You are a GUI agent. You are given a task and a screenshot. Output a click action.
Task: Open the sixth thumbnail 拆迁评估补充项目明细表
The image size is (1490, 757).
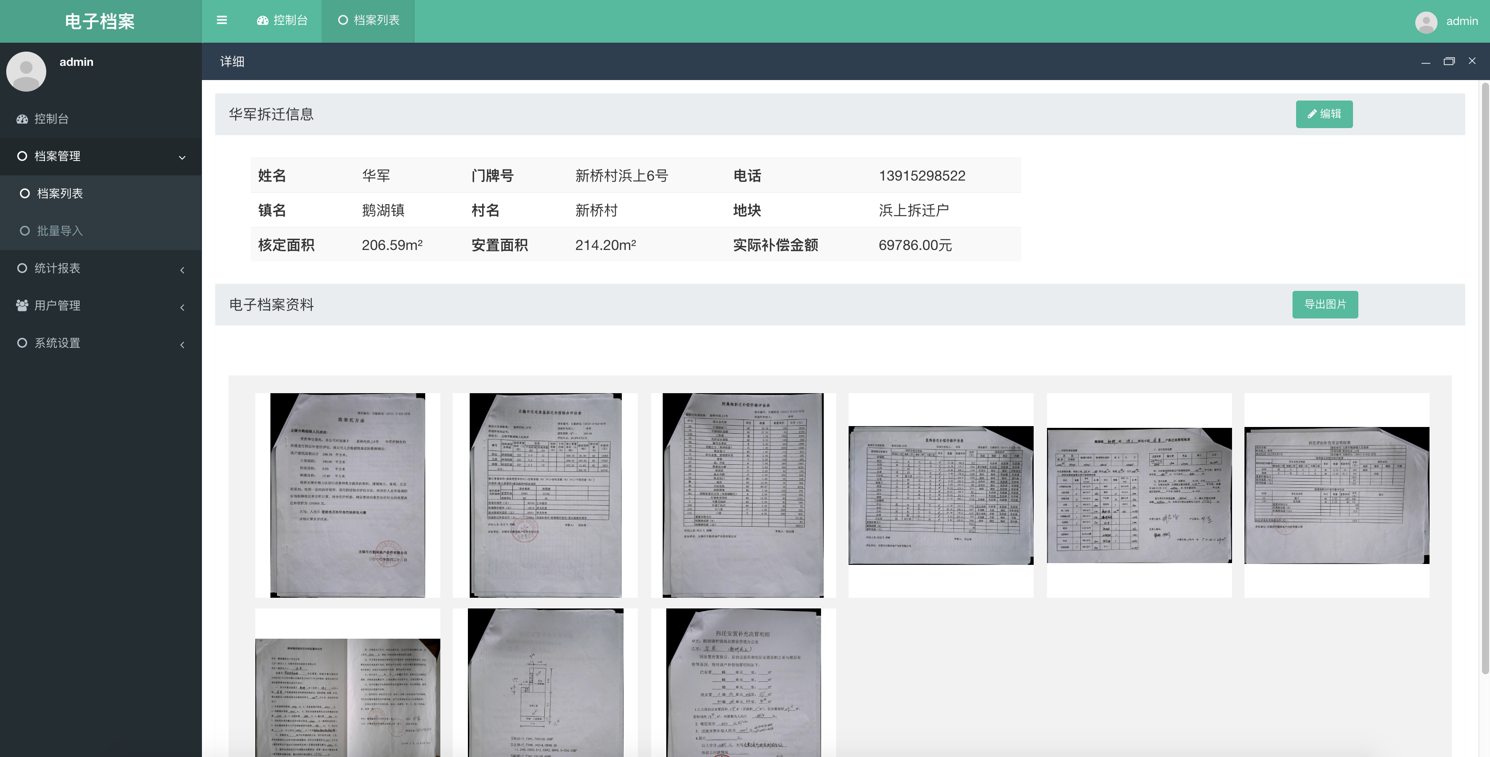click(x=1337, y=495)
